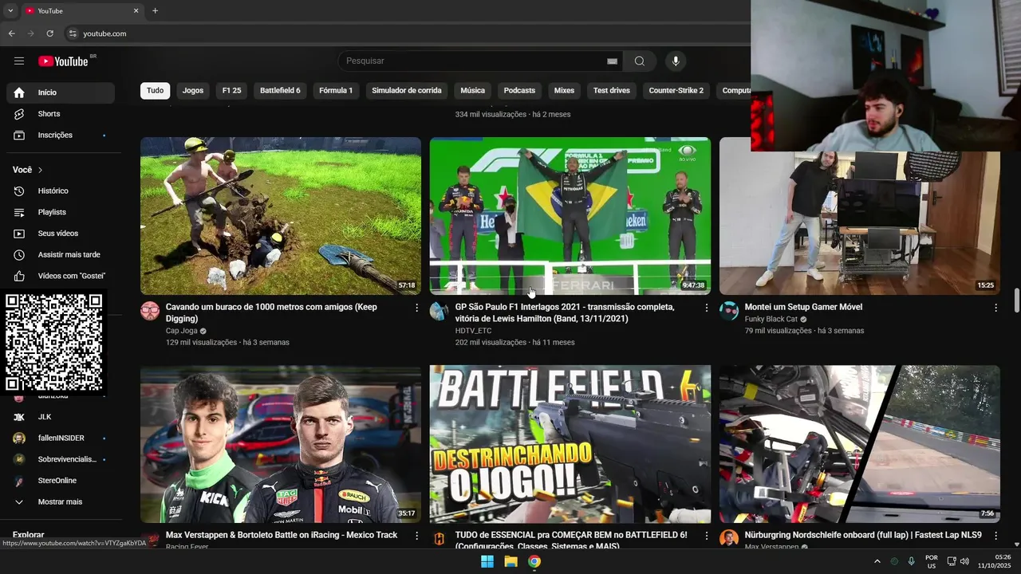Open the YouTube hamburger guide menu

coord(19,61)
